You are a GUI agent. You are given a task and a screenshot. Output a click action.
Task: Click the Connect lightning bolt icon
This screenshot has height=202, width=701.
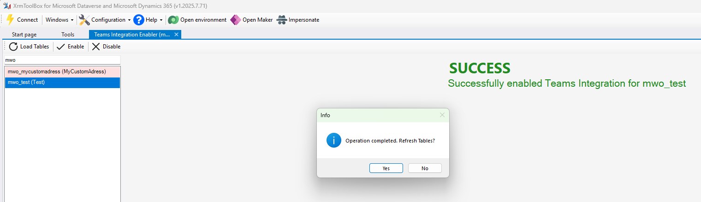click(10, 20)
